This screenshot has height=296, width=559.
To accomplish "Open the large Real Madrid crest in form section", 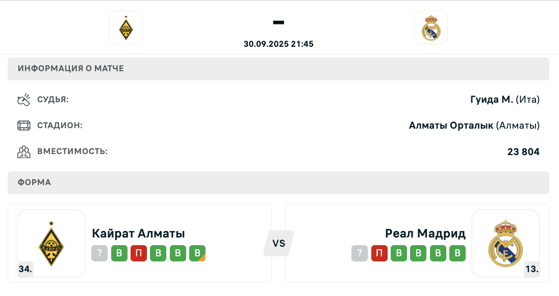I will (x=505, y=244).
